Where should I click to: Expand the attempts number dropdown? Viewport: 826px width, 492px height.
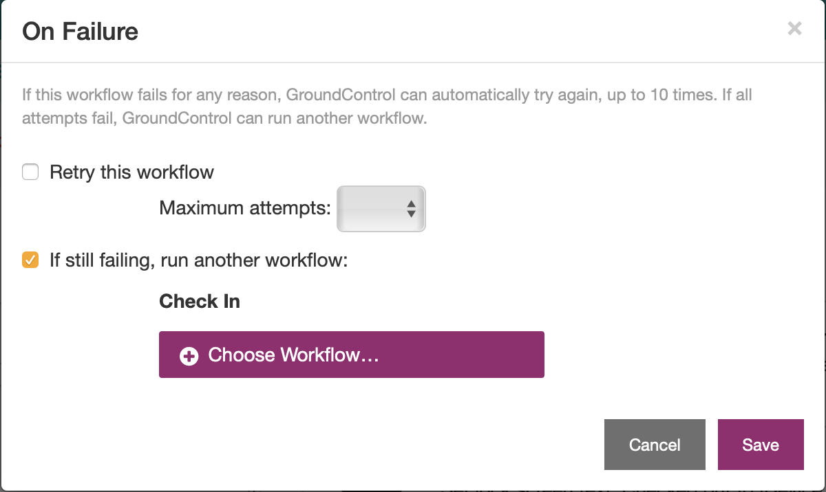pyautogui.click(x=381, y=208)
